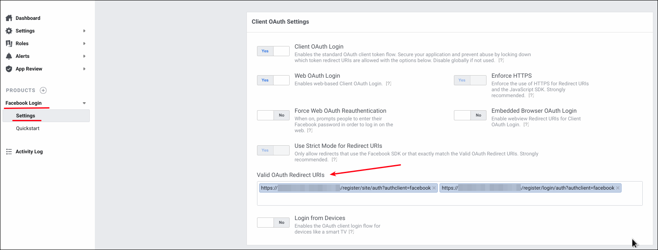
Task: Toggle Client OAuth Login switch
Action: (x=273, y=51)
